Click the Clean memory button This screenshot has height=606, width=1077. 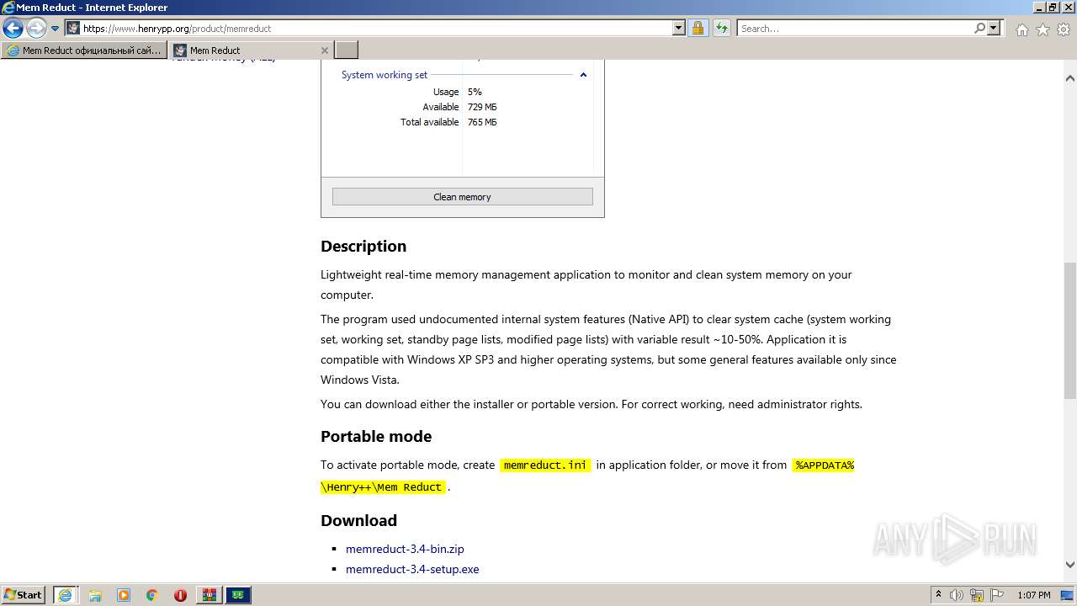[463, 197]
